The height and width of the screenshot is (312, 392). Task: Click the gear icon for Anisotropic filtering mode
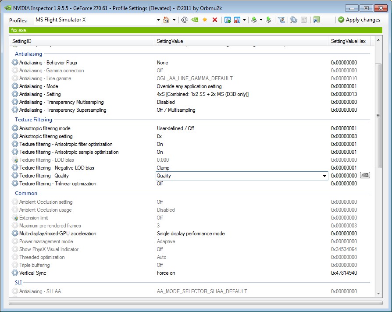[x=15, y=128]
